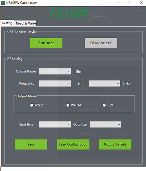The image size is (146, 171).
Task: Click the UR10RW green logo text
Action: (69, 14)
